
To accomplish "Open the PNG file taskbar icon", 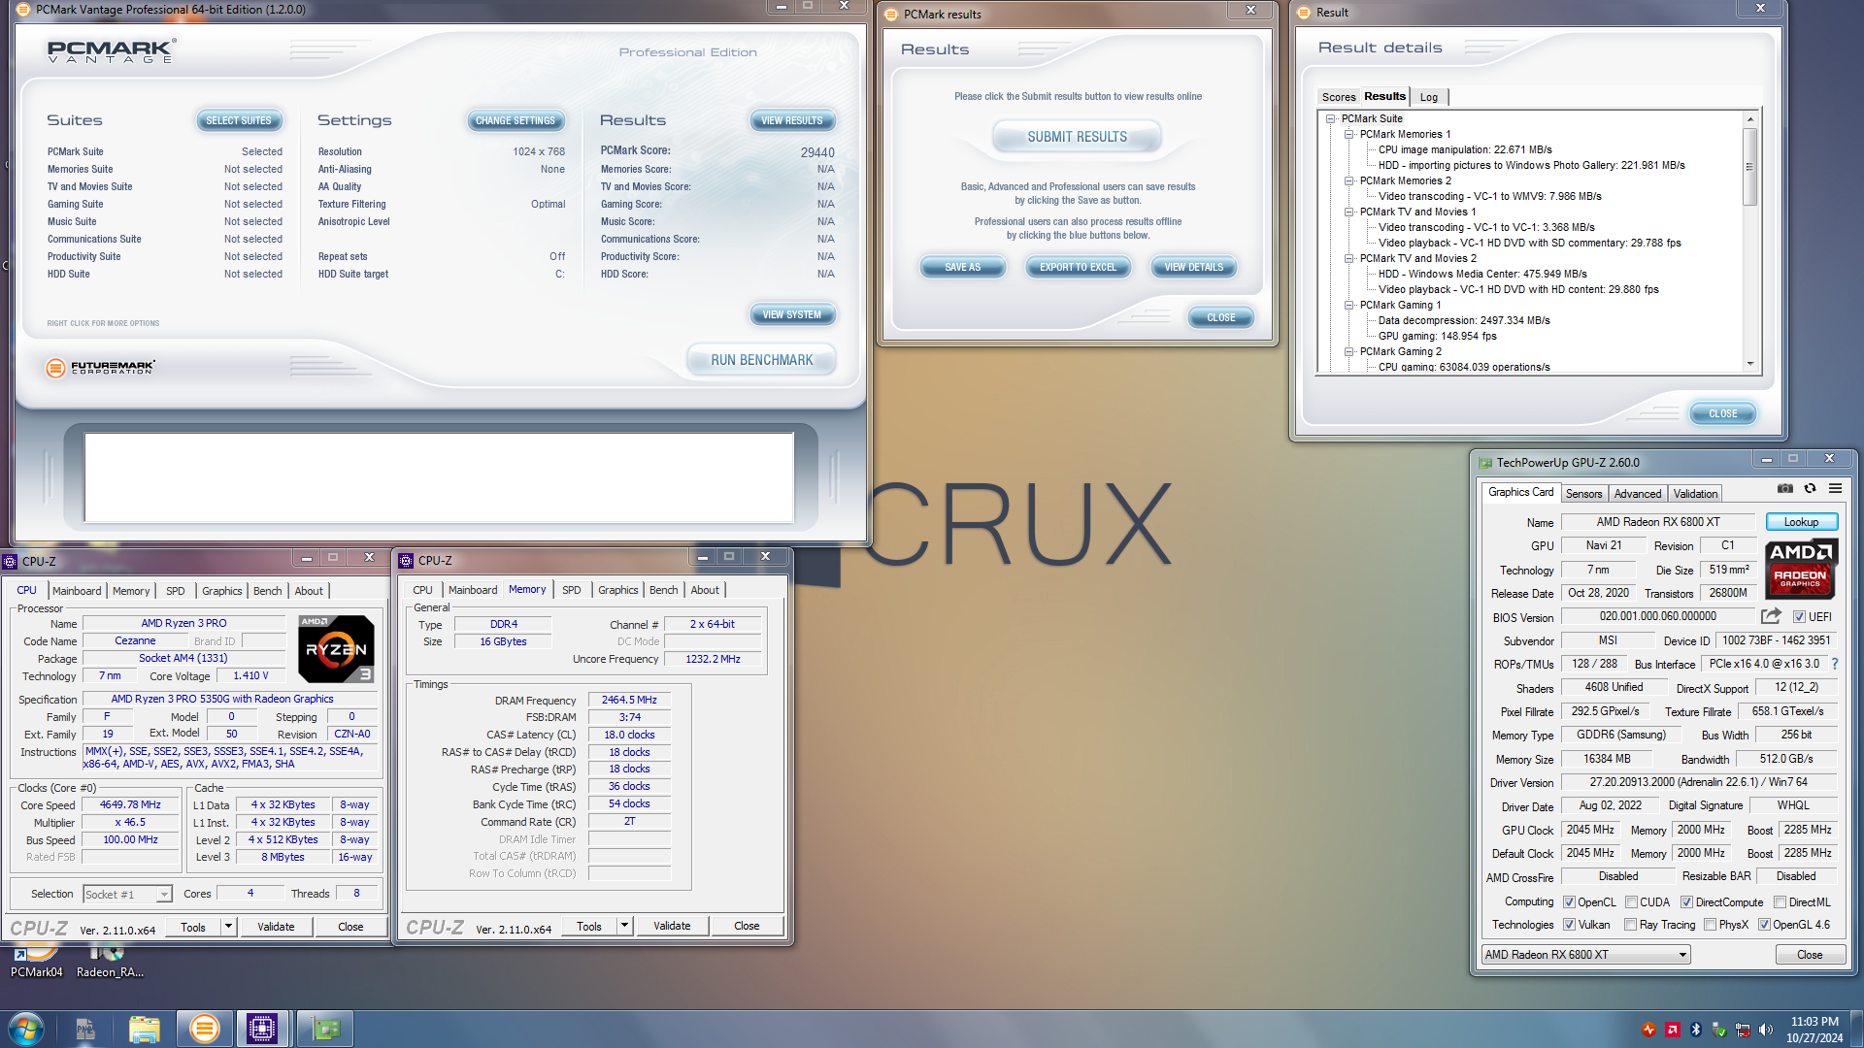I will (85, 1029).
